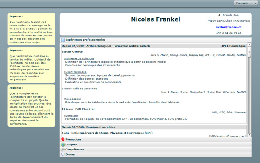The image size is (260, 163).
Task: Click the Compétences tag icon
Action: [x=63, y=150]
